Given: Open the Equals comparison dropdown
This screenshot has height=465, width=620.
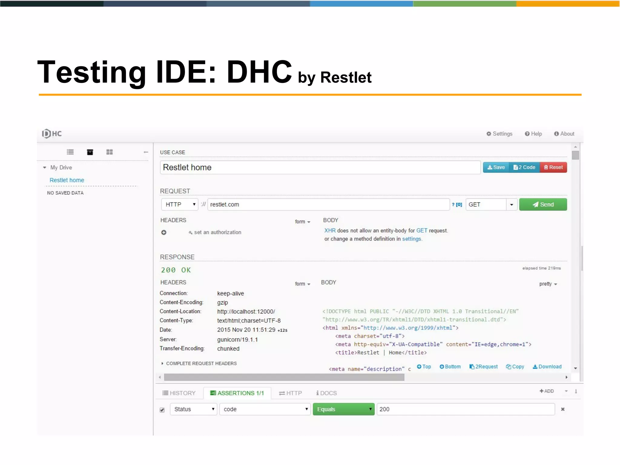Looking at the screenshot, I should [x=344, y=409].
